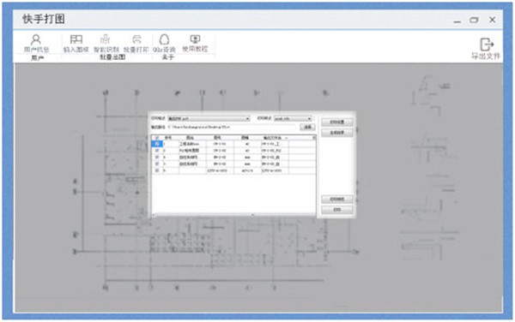Click the browse button beside output path
Screen dimensions: 515x322
[x=307, y=127]
